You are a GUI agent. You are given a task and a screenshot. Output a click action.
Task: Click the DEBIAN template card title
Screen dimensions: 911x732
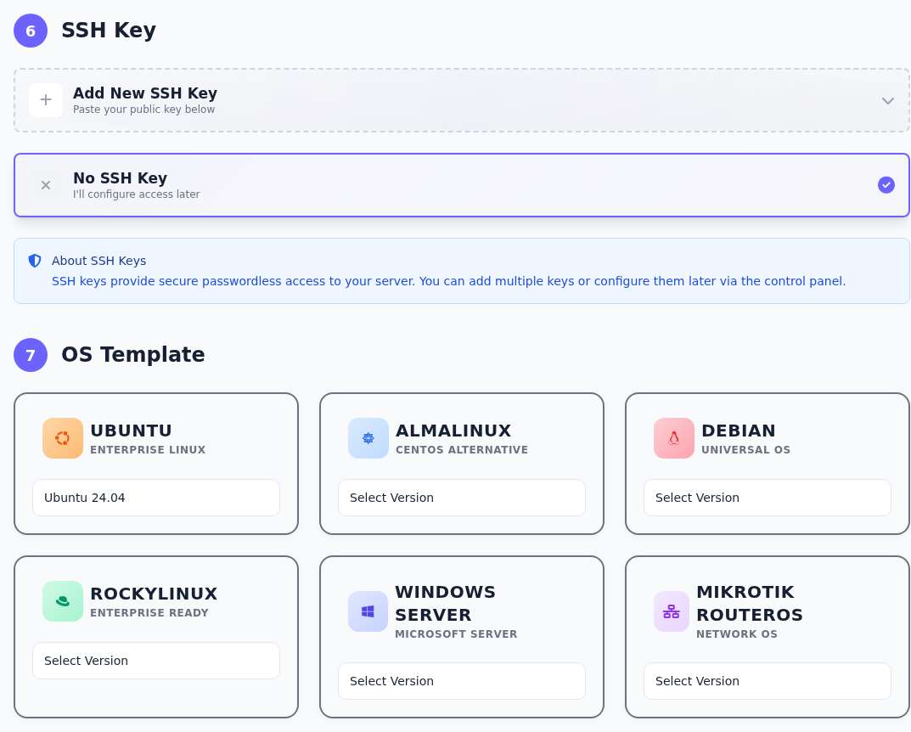[738, 431]
